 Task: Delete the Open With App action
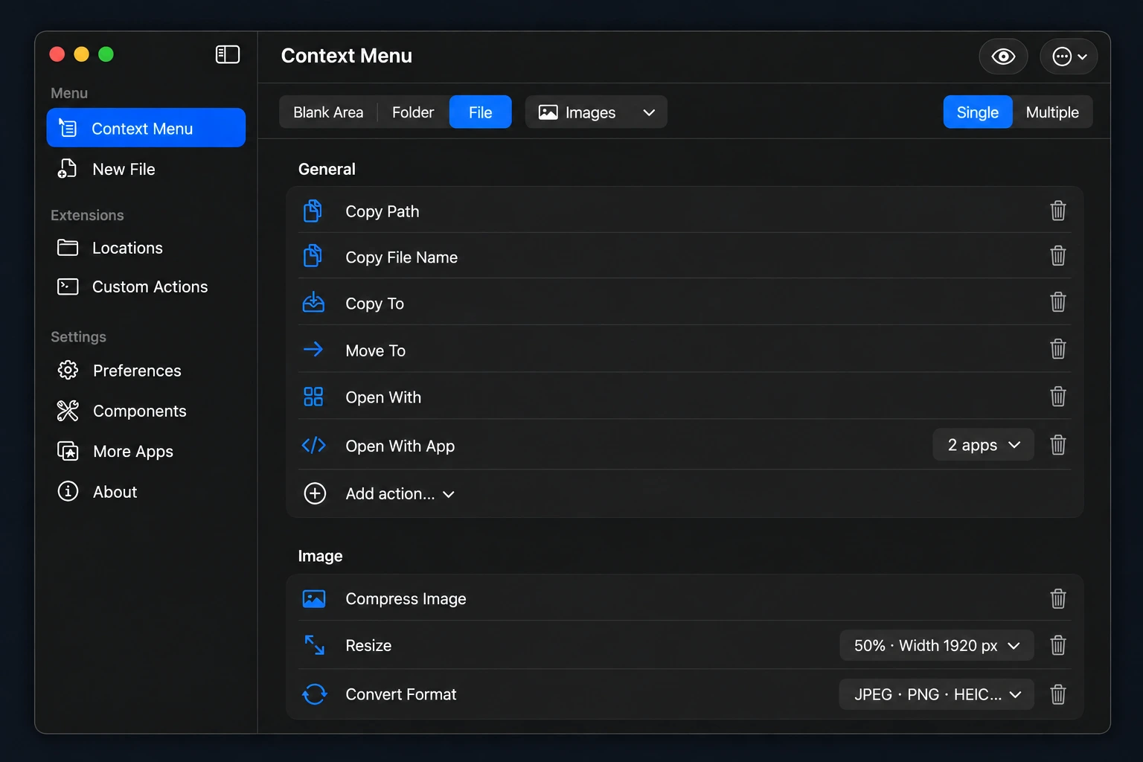click(1057, 445)
